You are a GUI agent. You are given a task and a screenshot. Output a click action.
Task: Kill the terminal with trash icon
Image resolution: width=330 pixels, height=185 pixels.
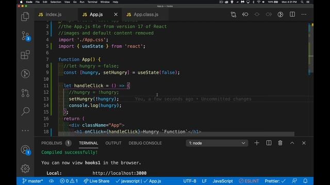[x=280, y=143]
